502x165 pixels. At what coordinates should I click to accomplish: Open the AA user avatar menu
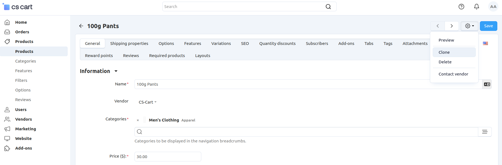493,7
